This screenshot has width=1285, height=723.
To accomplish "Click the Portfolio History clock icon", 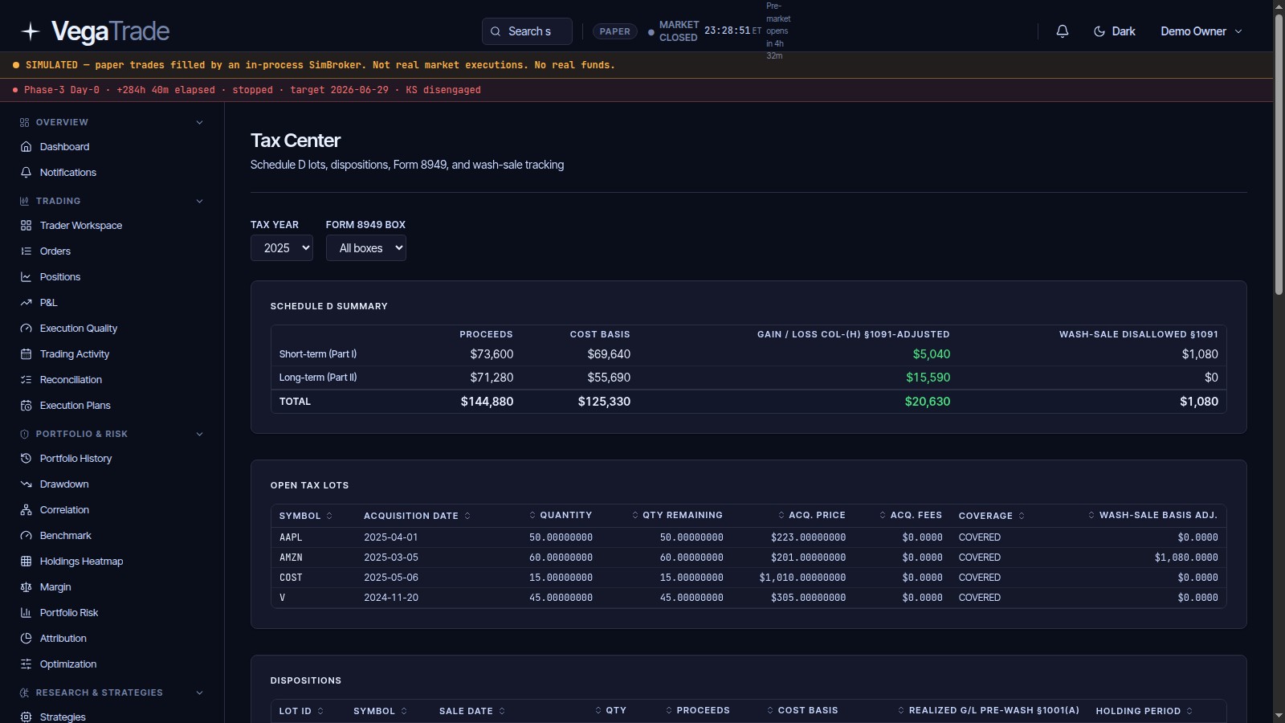I will point(26,459).
